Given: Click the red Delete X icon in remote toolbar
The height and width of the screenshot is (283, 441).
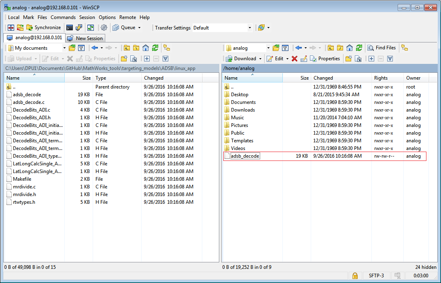Looking at the screenshot, I should click(295, 59).
